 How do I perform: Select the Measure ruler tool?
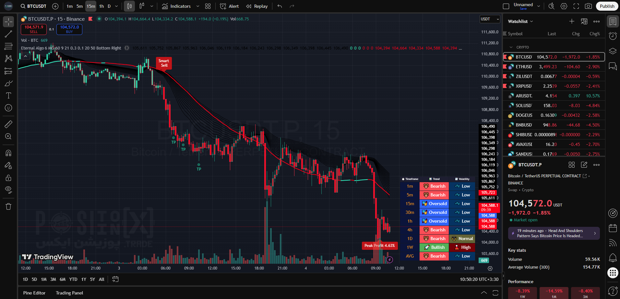click(8, 124)
